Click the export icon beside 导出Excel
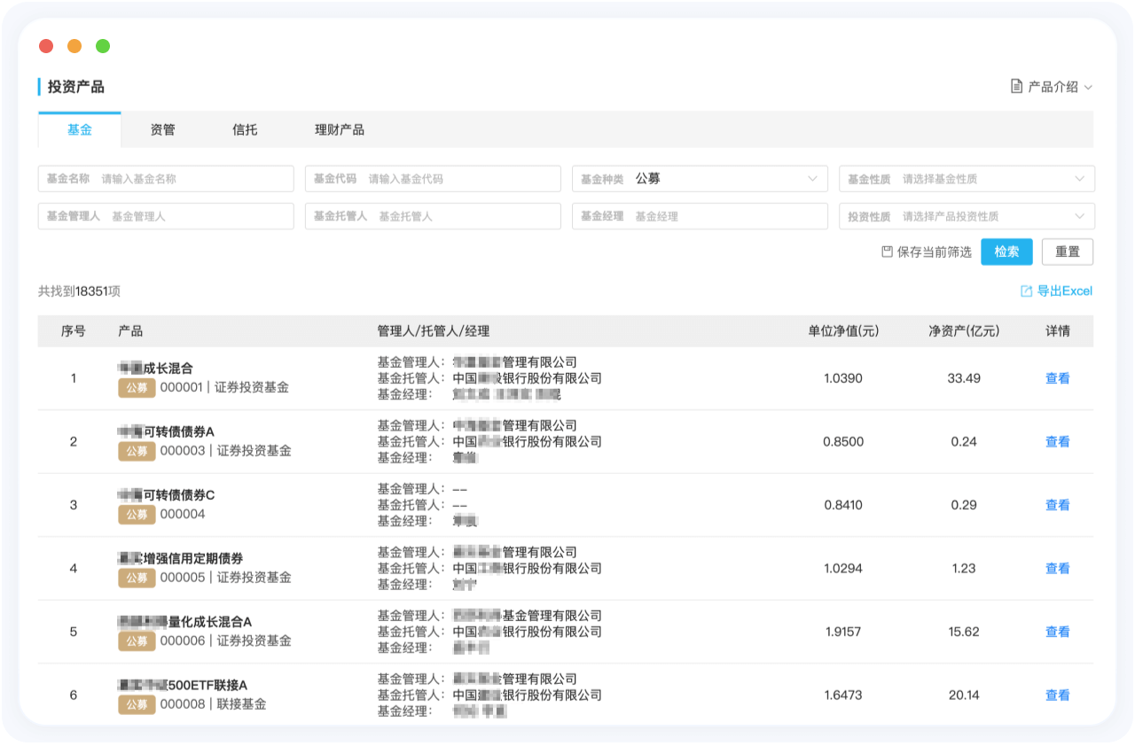Screen dimensions: 1135x746 coord(1026,291)
